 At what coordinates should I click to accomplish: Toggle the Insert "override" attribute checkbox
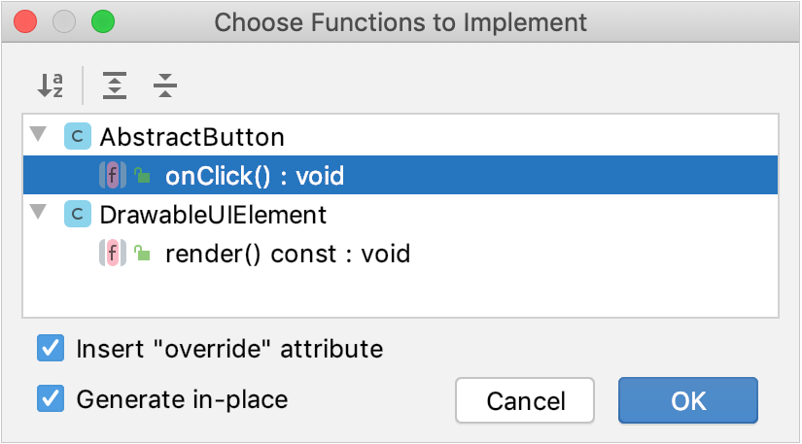click(x=51, y=348)
